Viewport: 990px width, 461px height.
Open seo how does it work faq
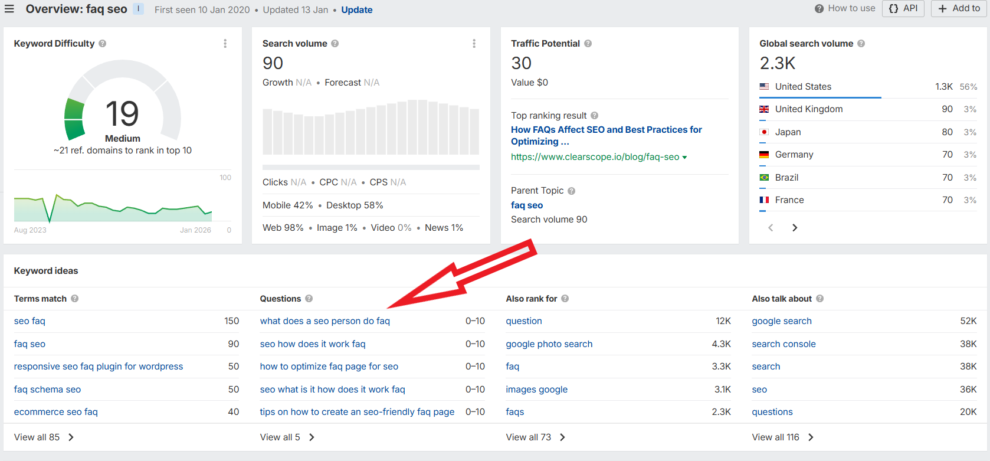313,344
